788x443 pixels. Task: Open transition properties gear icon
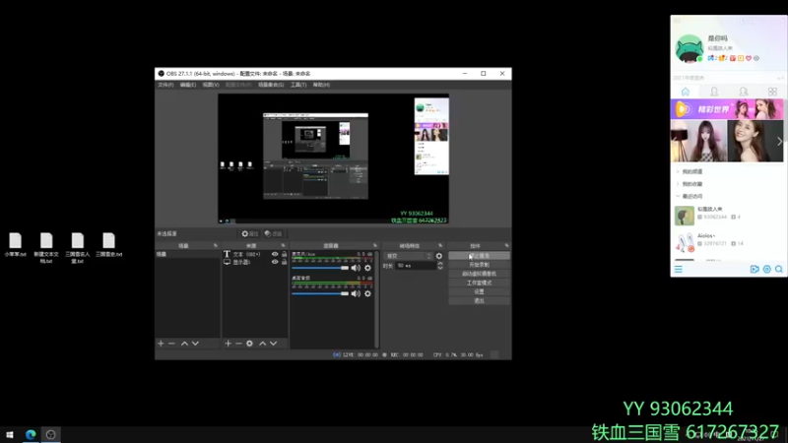[439, 256]
